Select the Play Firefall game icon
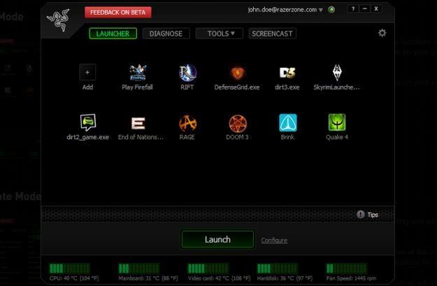 [x=138, y=73]
